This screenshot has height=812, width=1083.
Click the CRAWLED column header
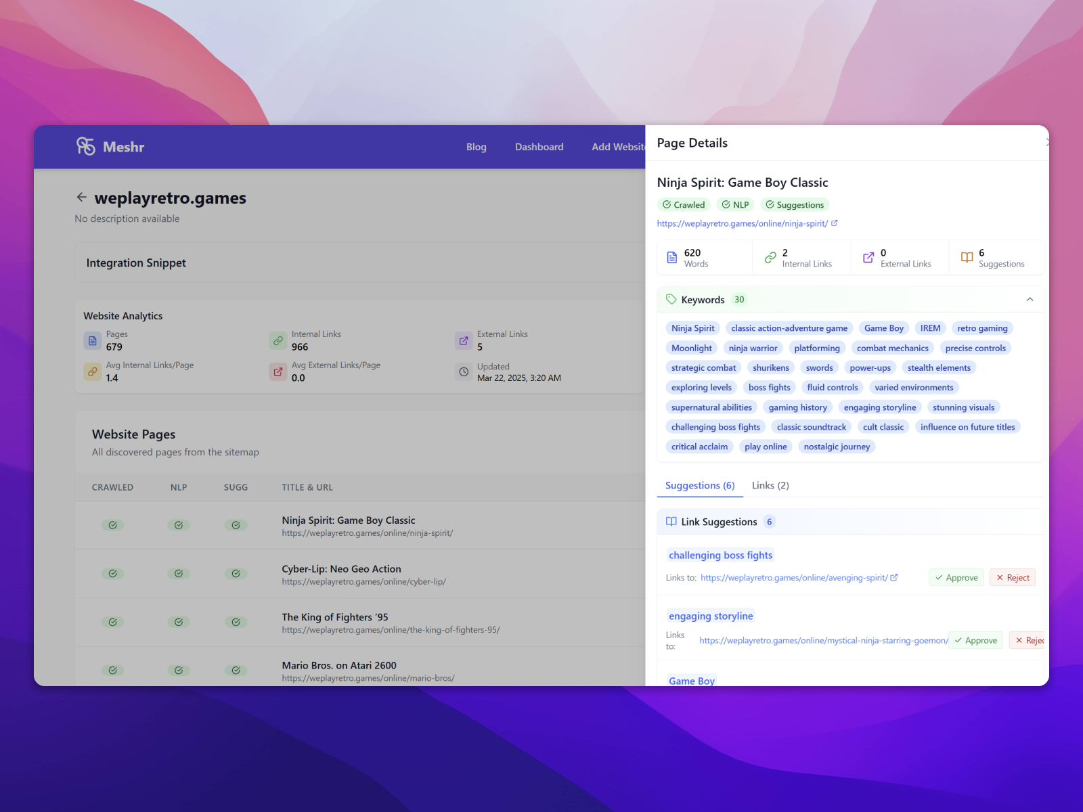click(112, 487)
